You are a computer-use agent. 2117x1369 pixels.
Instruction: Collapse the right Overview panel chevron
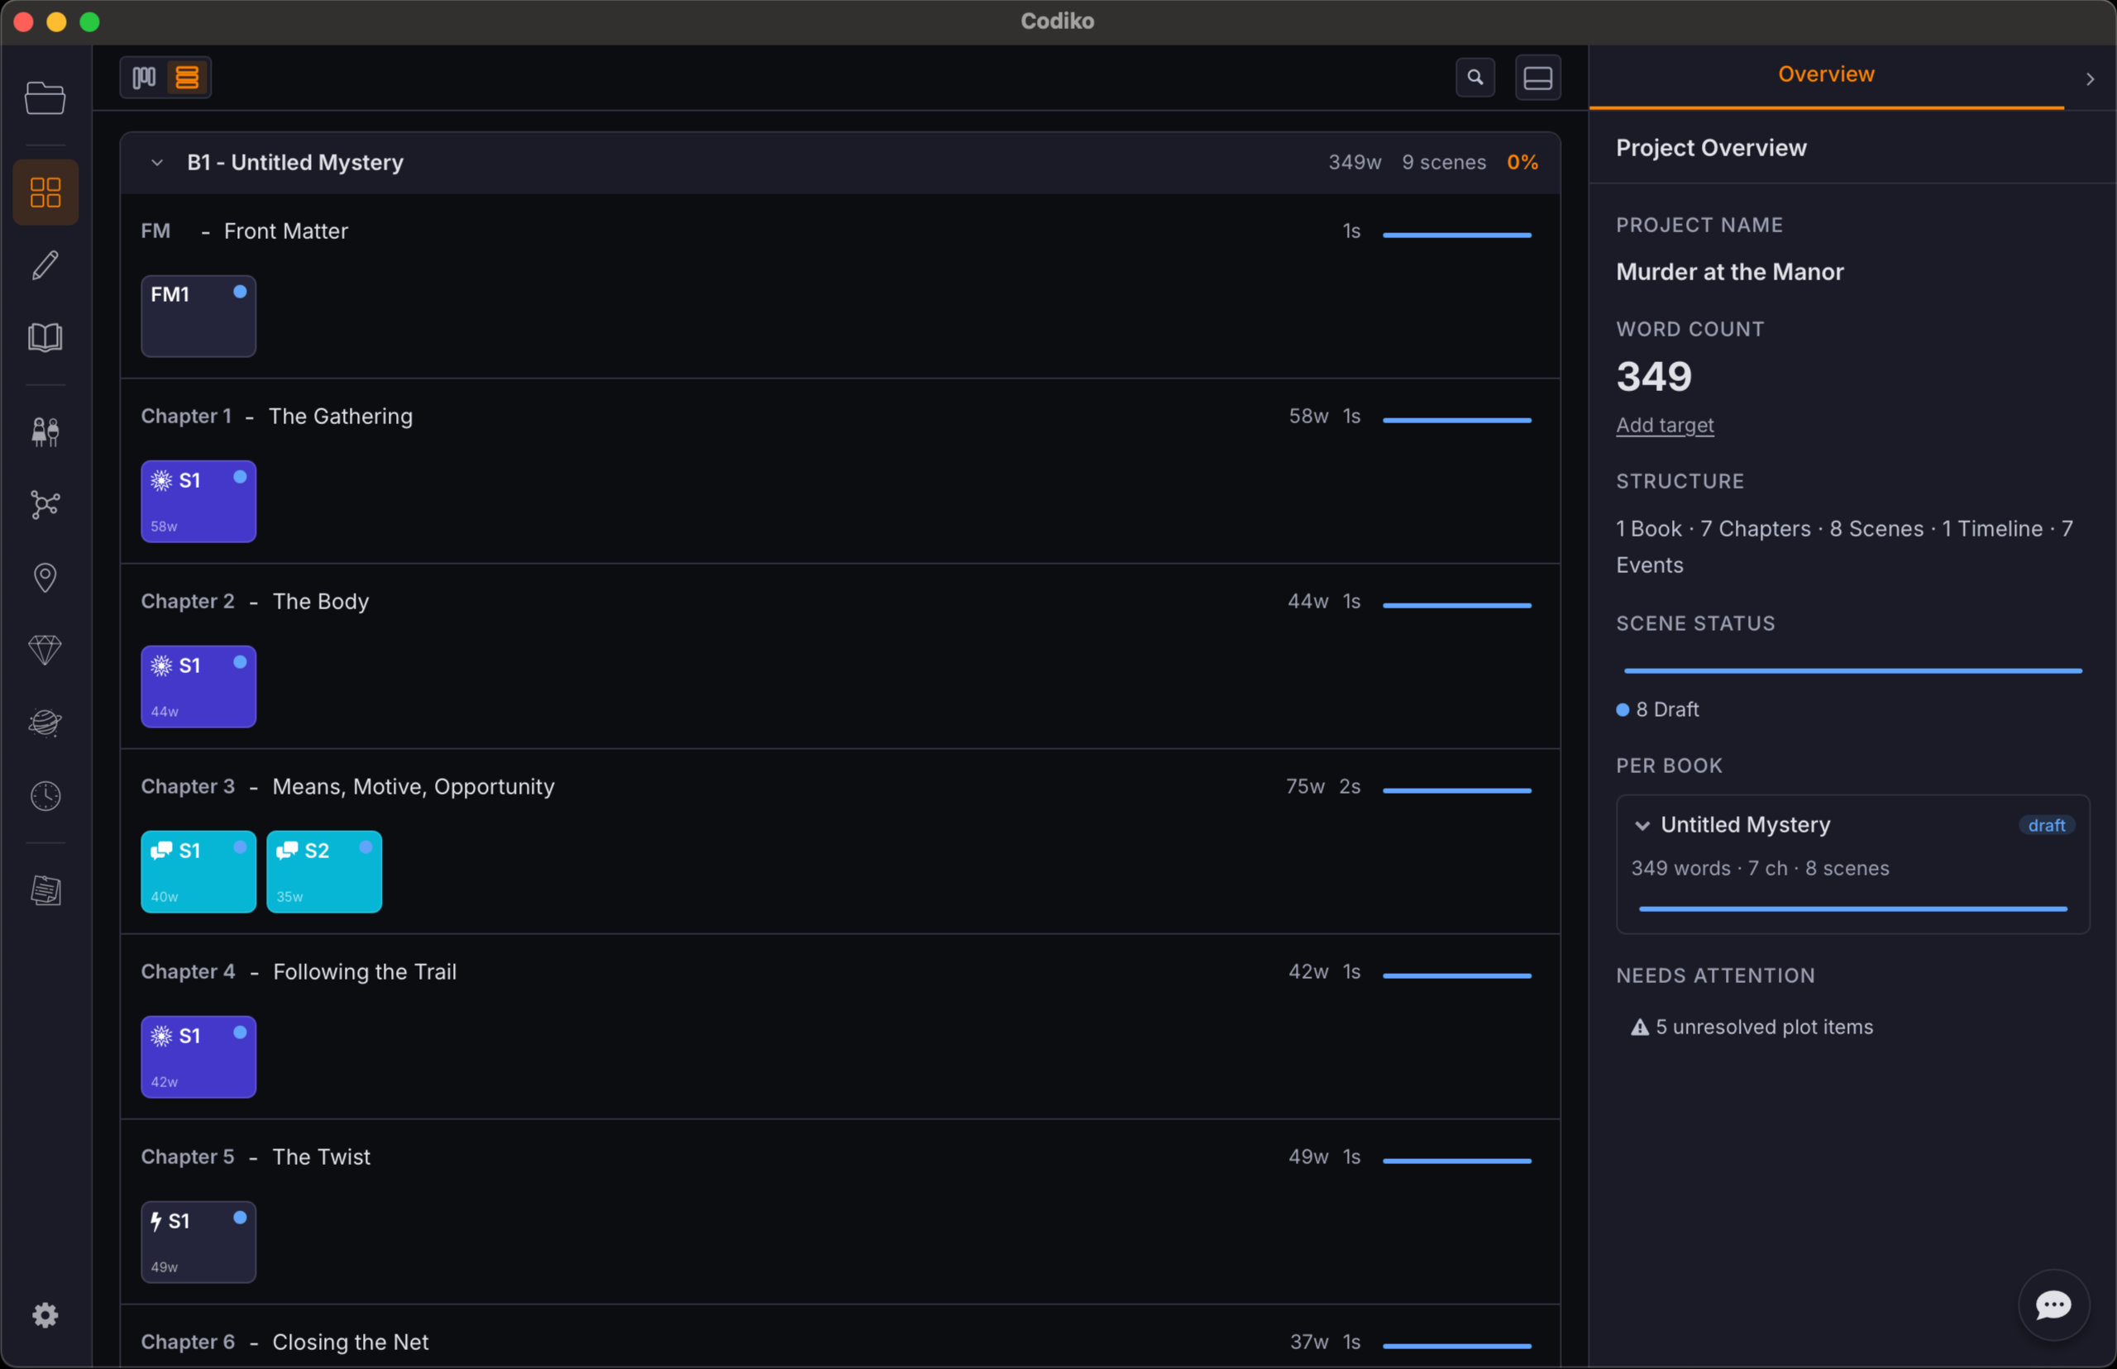click(2091, 79)
